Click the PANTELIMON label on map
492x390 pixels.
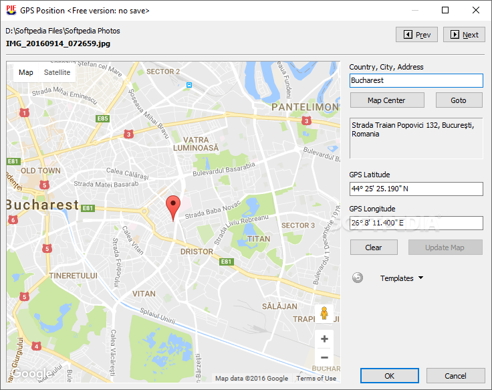pyautogui.click(x=305, y=107)
